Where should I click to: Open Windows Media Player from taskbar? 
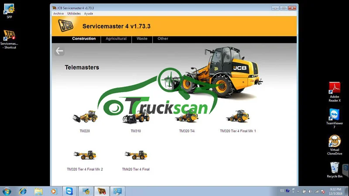(x=53, y=191)
